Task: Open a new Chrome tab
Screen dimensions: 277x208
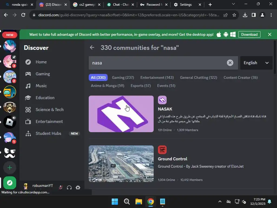Action: tap(210, 5)
